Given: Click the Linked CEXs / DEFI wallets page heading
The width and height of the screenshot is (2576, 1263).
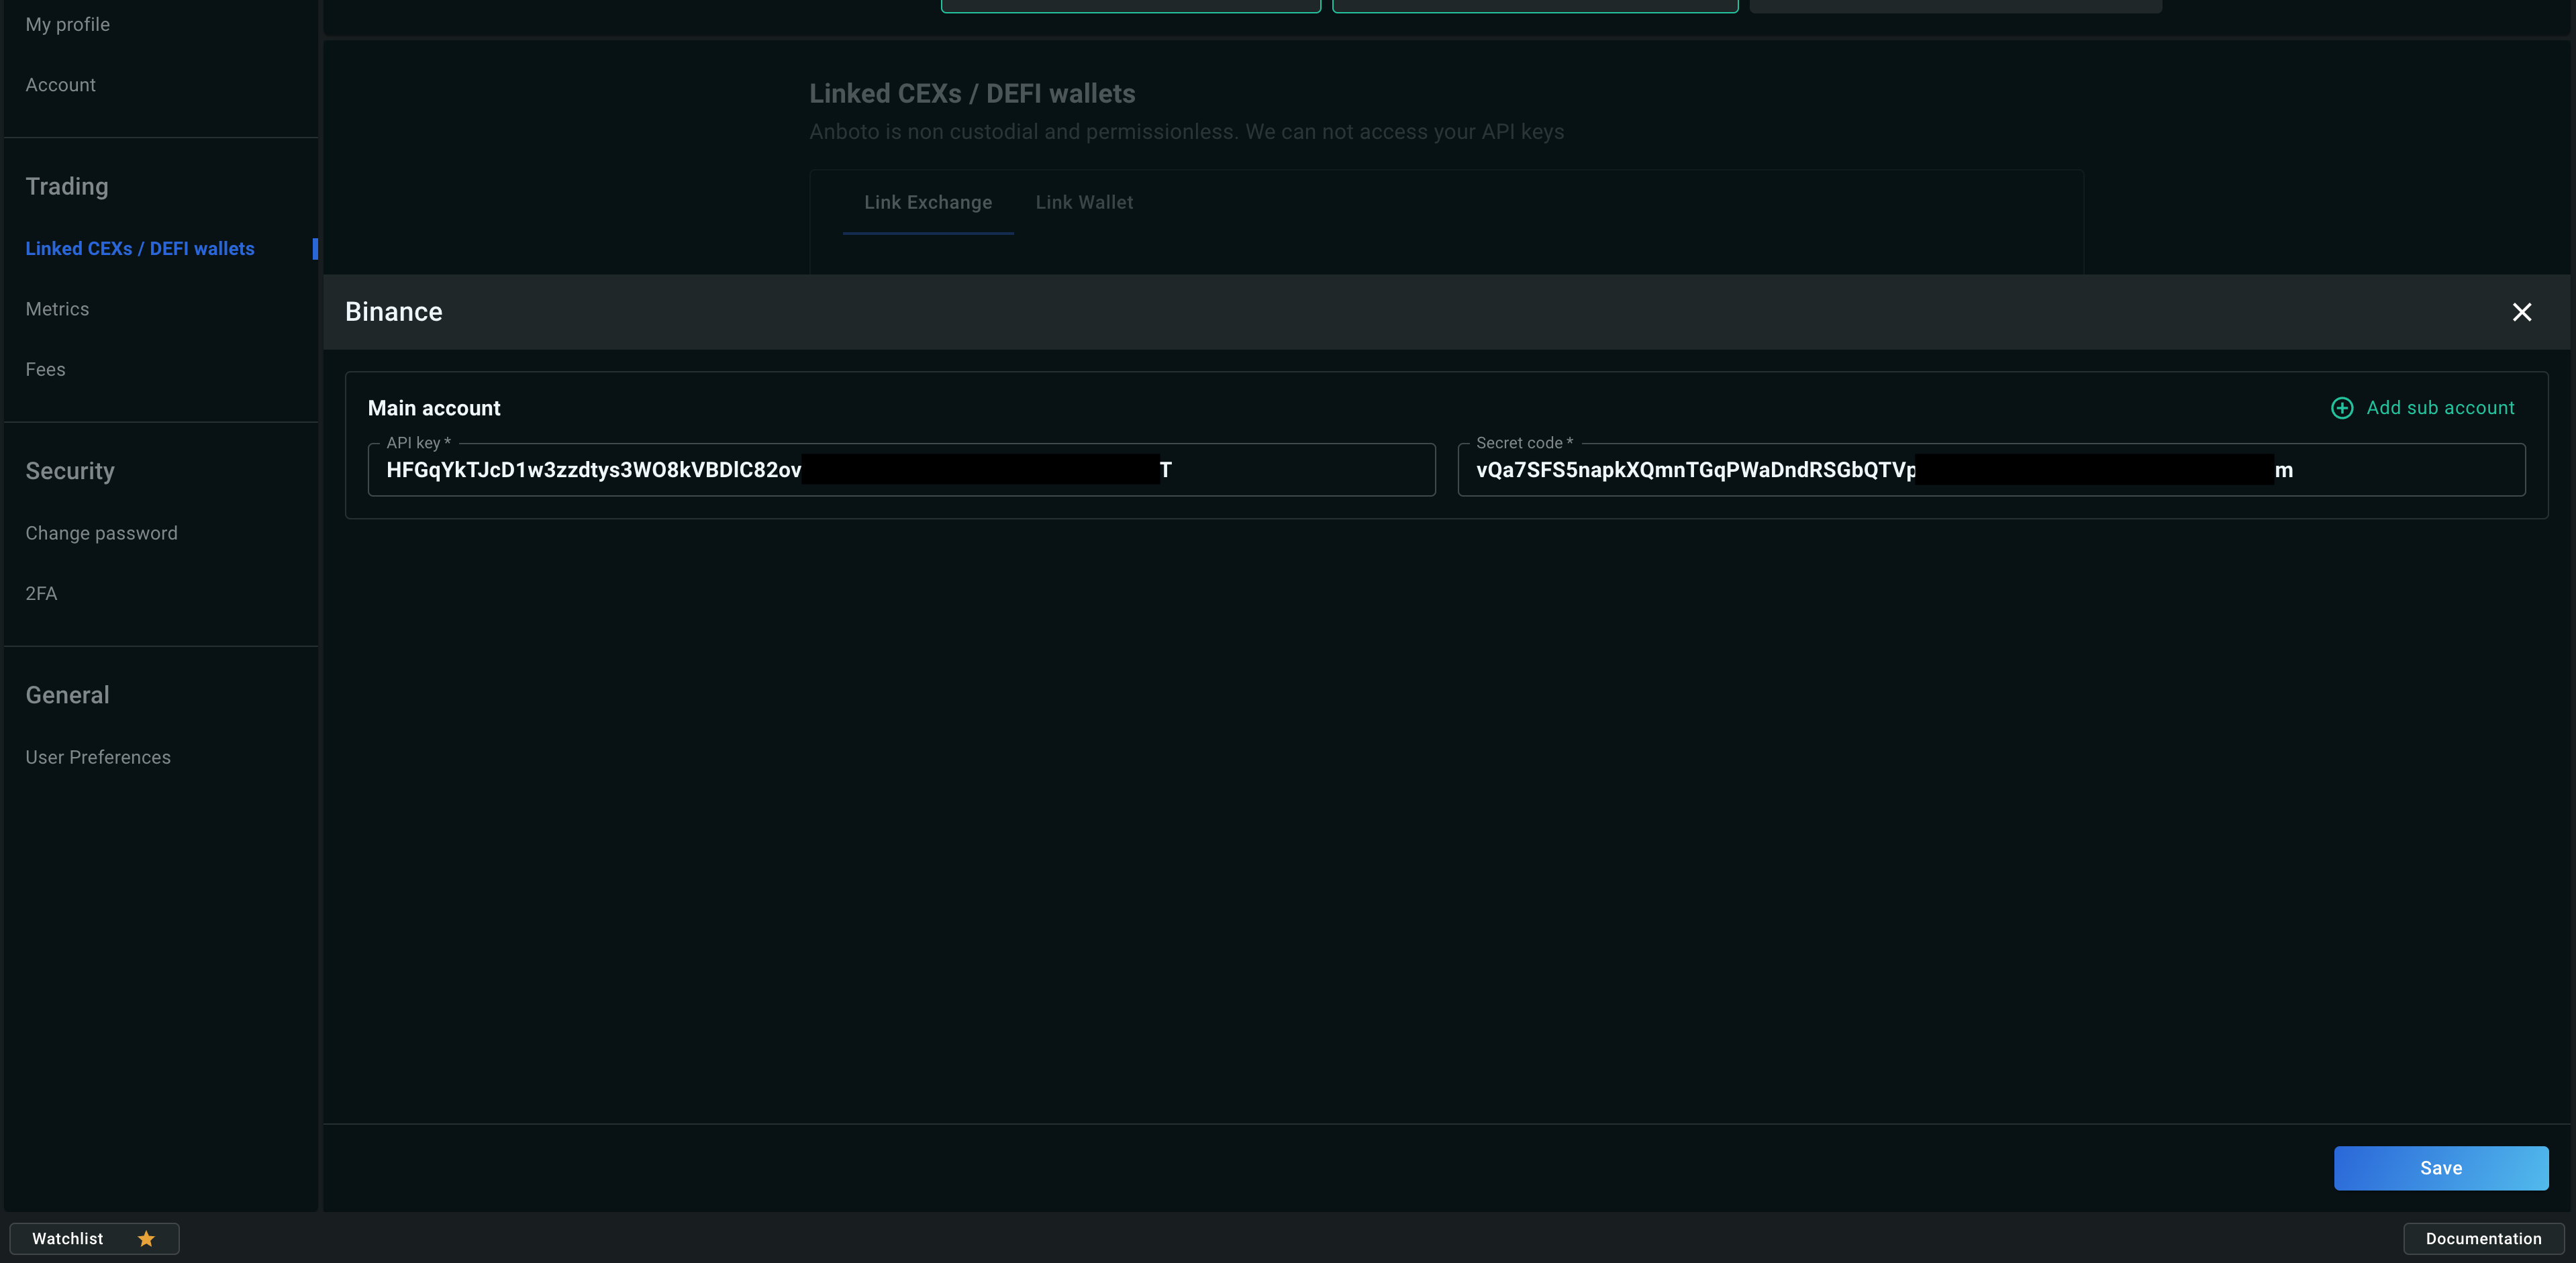Looking at the screenshot, I should coord(972,94).
